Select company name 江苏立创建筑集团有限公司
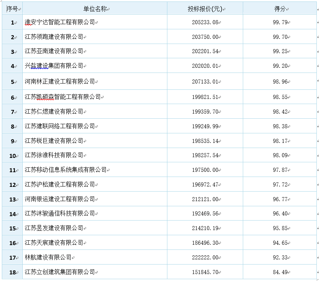The width and height of the screenshot is (319, 281). pyautogui.click(x=60, y=272)
